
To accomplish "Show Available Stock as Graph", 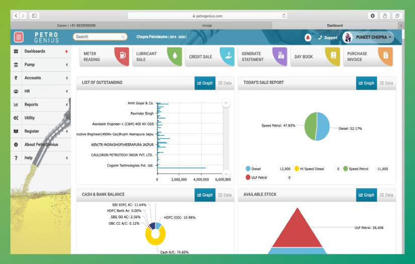I will click(366, 195).
